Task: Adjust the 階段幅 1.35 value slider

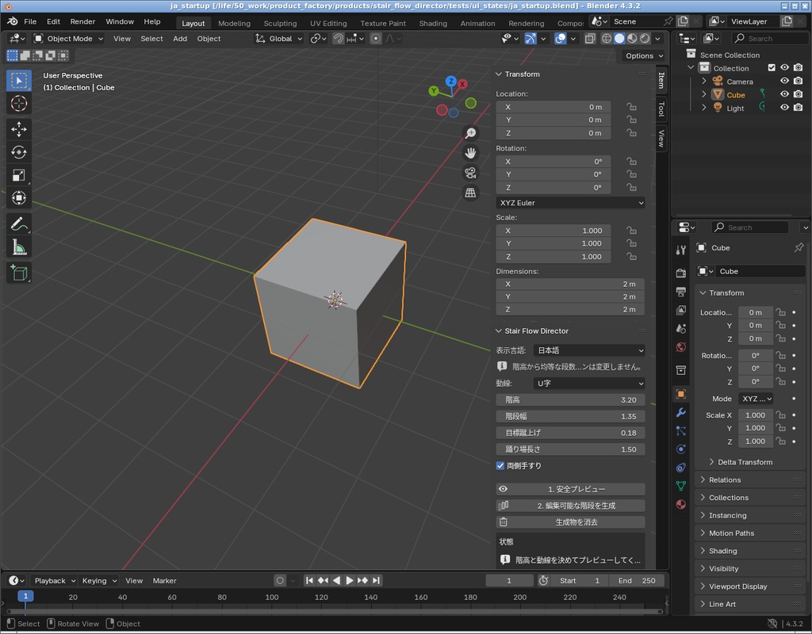Action: 571,416
